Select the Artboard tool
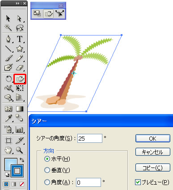The width and height of the screenshot is (173, 190). point(8,141)
